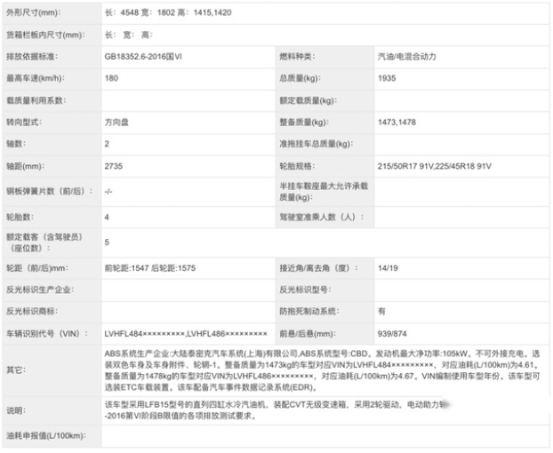Click the 最高车速(km/h) label
The width and height of the screenshot is (553, 453).
point(36,78)
